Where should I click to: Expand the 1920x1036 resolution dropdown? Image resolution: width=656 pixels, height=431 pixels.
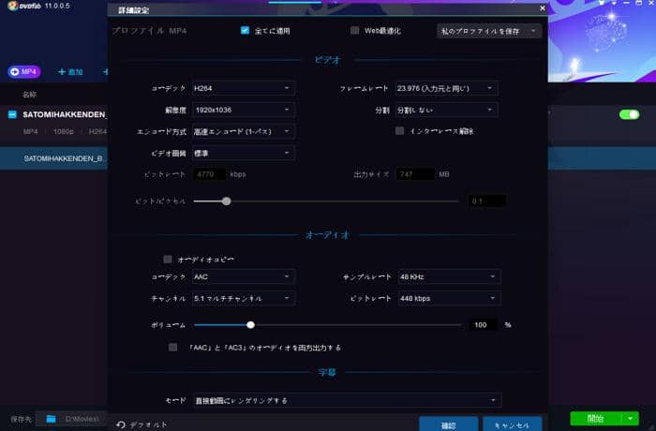click(243, 110)
